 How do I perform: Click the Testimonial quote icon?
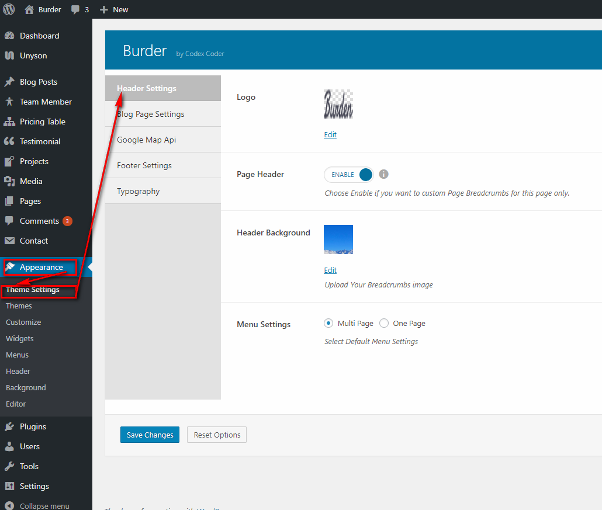pos(9,141)
